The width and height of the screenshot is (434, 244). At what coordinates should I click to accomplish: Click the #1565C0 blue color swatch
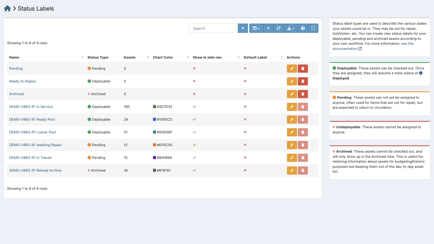coord(154,120)
